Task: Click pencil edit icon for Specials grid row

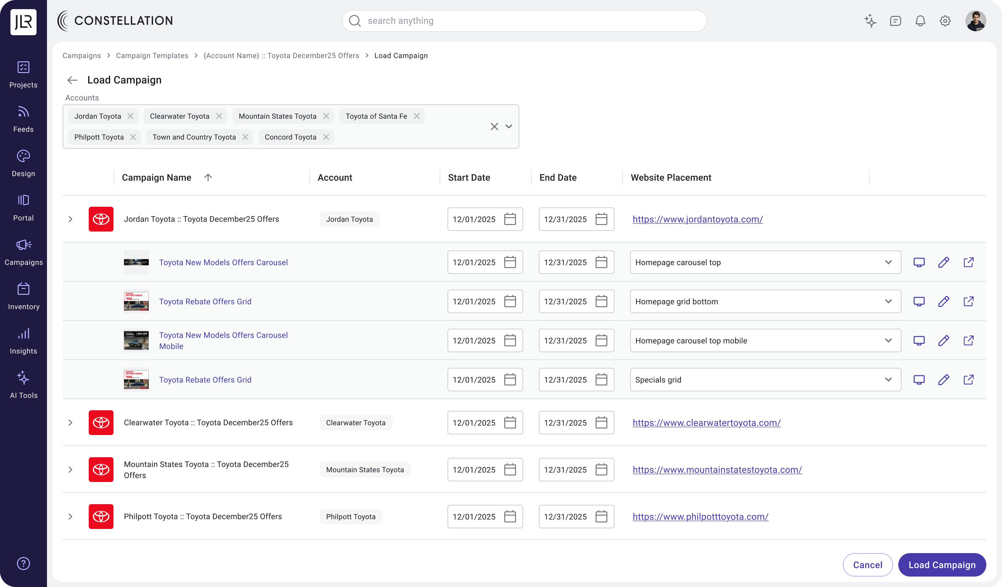Action: 944,380
